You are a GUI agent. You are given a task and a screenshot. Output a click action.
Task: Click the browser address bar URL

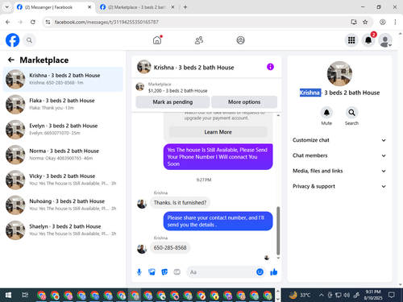(106, 22)
